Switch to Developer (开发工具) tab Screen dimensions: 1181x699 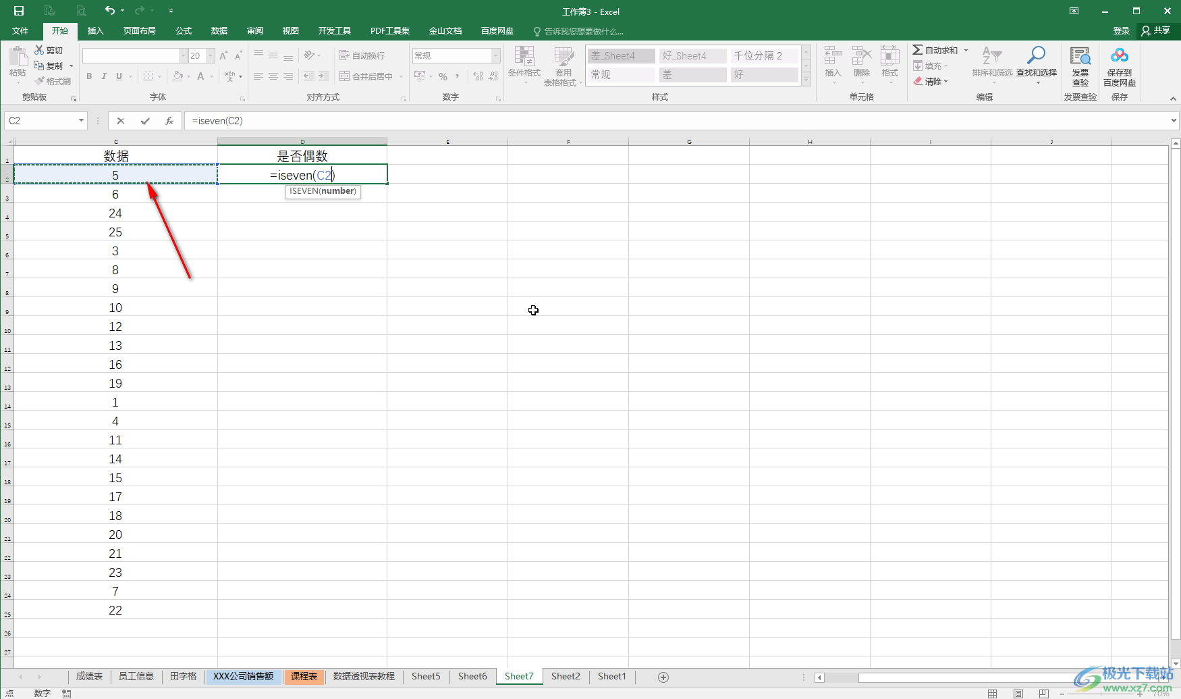click(335, 31)
